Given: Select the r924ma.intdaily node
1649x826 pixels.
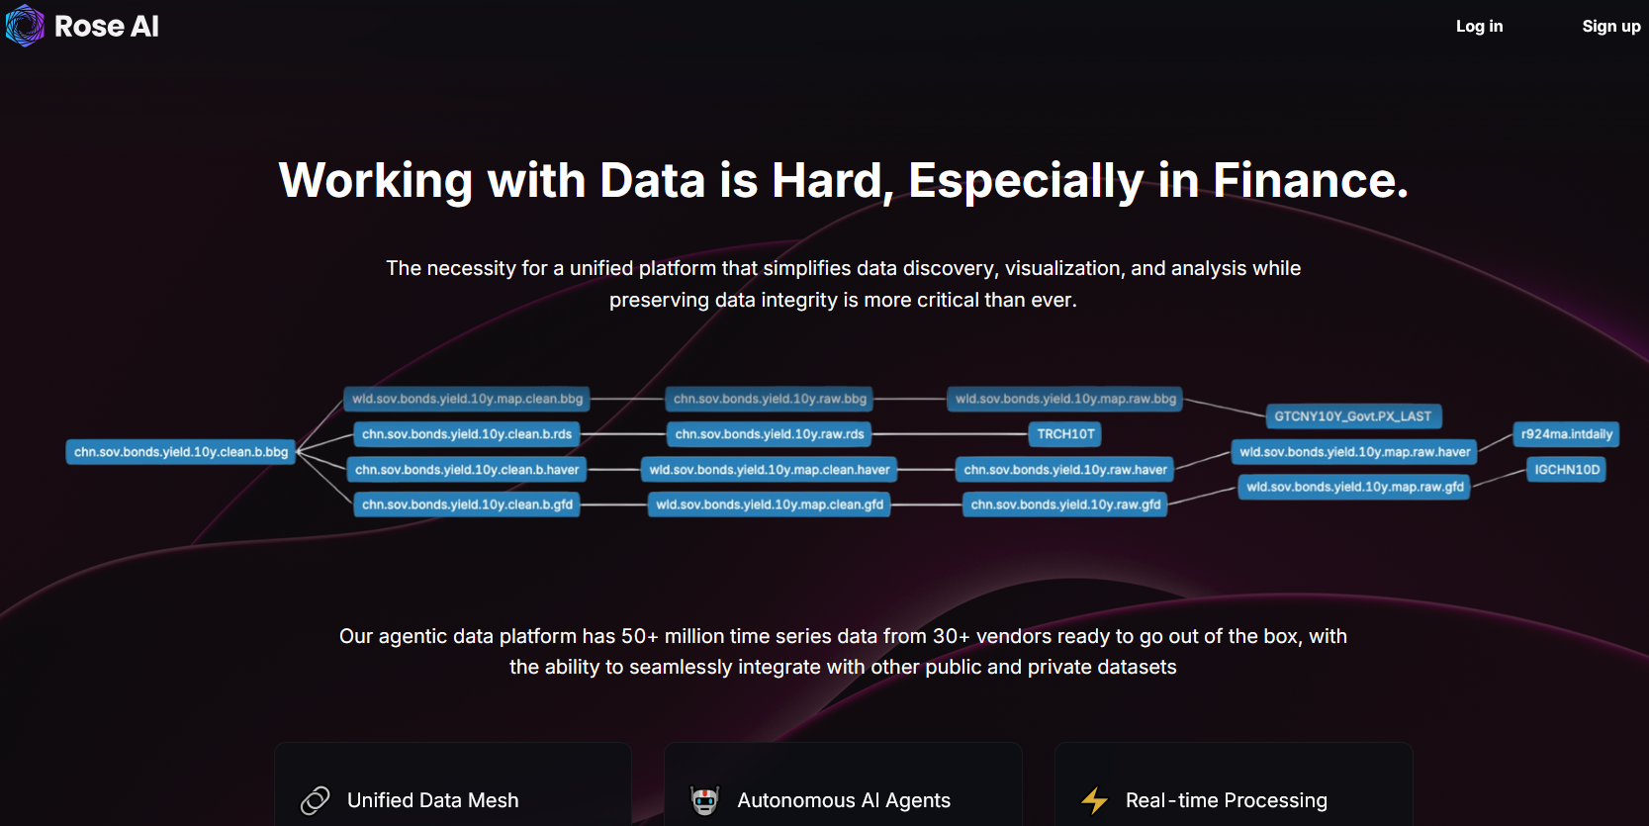Looking at the screenshot, I should [1566, 434].
